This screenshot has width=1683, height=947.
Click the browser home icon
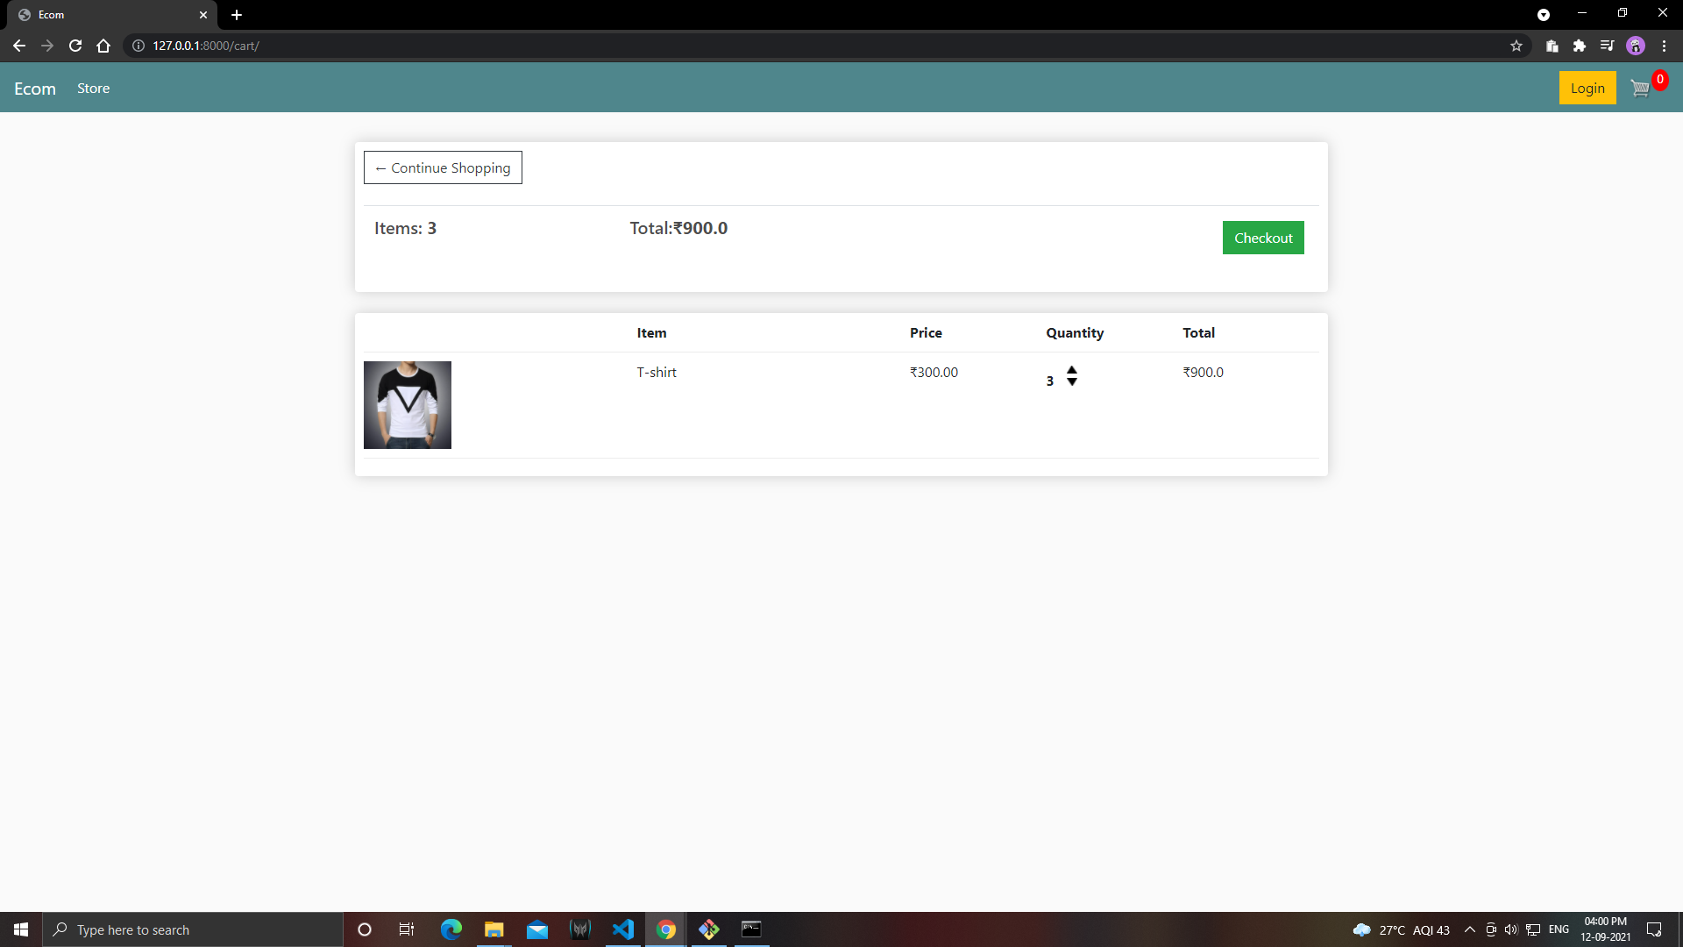103,46
